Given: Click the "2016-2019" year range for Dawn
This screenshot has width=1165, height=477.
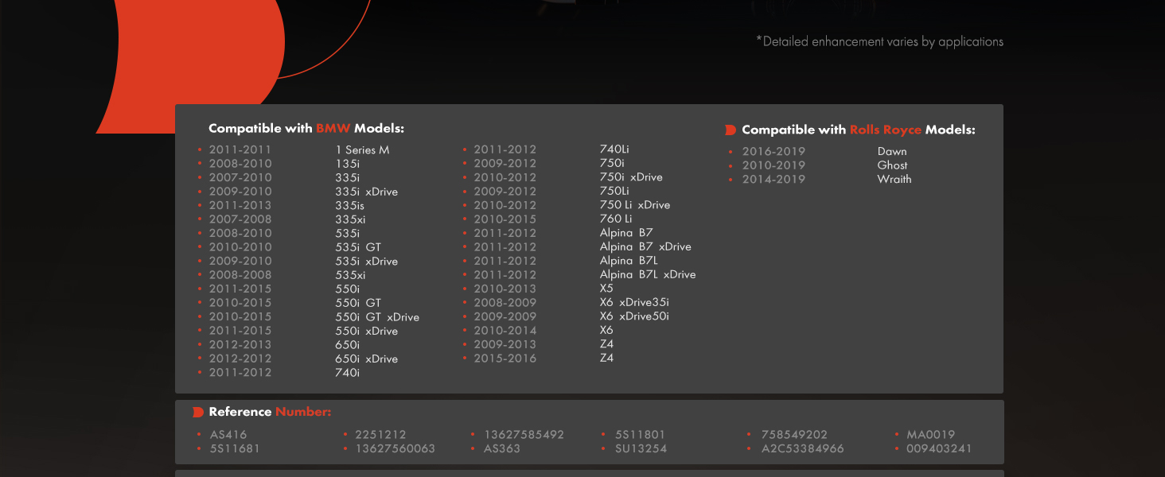Looking at the screenshot, I should point(773,151).
